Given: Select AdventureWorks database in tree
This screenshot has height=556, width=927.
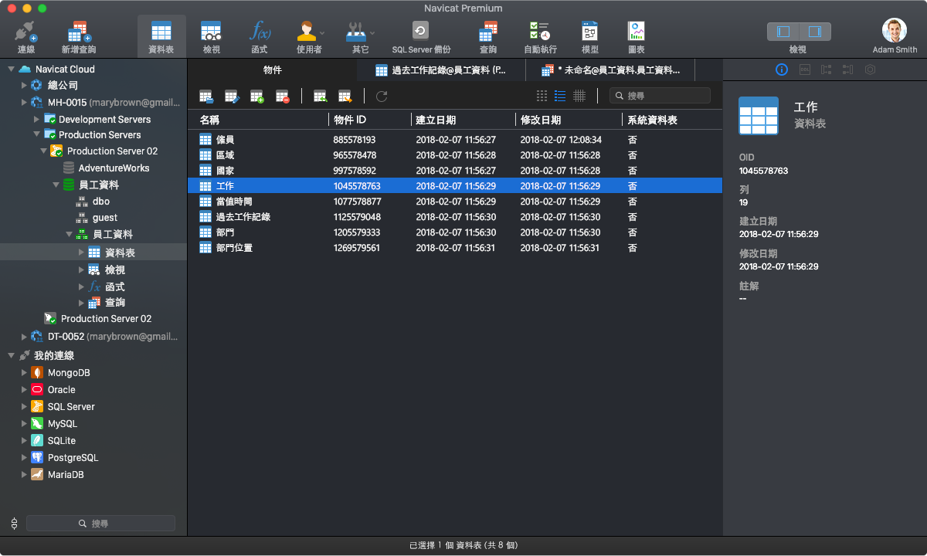Looking at the screenshot, I should click(93, 168).
